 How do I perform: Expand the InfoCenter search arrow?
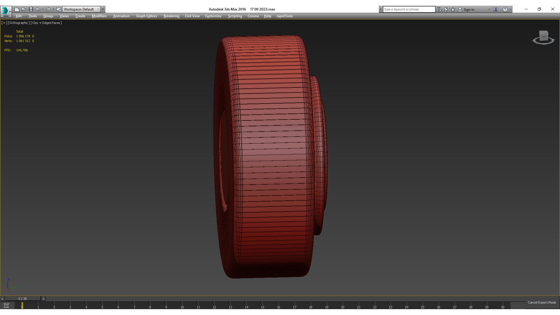(x=381, y=9)
